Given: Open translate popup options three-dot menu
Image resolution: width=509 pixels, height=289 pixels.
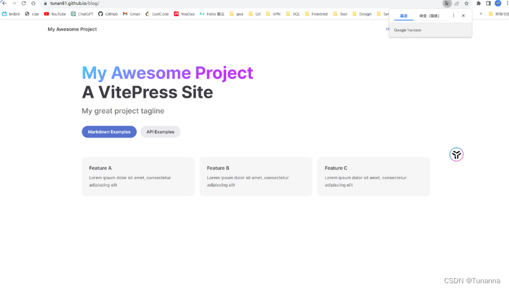Looking at the screenshot, I should 453,16.
